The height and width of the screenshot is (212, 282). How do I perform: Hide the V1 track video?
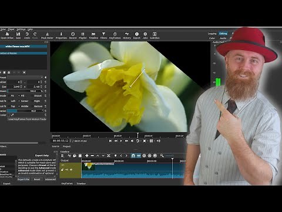coord(71,170)
